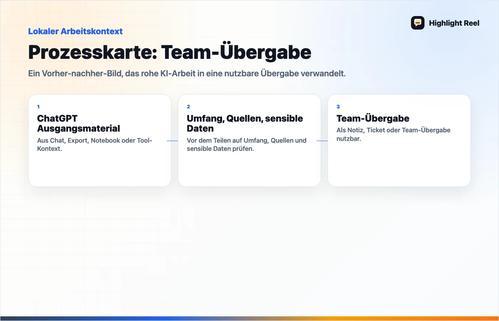Image resolution: width=499 pixels, height=321 pixels.
Task: Click the subtitle beginning 'Ein Vorher-nachher-Bild'
Action: tap(187, 73)
